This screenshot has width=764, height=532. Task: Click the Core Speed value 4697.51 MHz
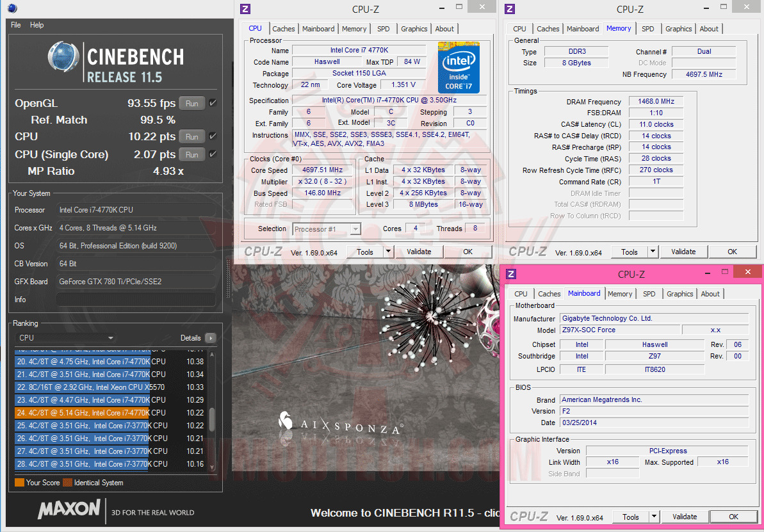(322, 170)
